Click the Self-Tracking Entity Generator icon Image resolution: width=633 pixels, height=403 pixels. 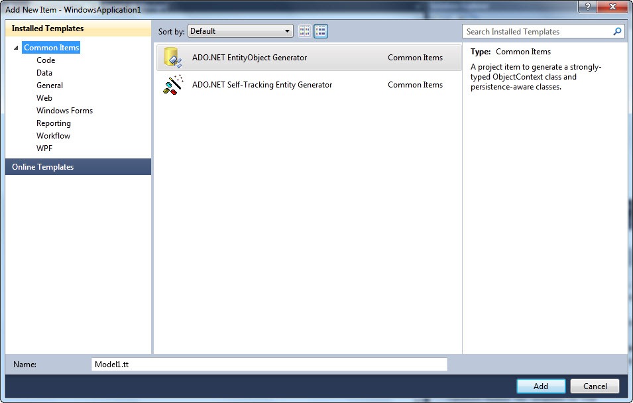pyautogui.click(x=173, y=85)
